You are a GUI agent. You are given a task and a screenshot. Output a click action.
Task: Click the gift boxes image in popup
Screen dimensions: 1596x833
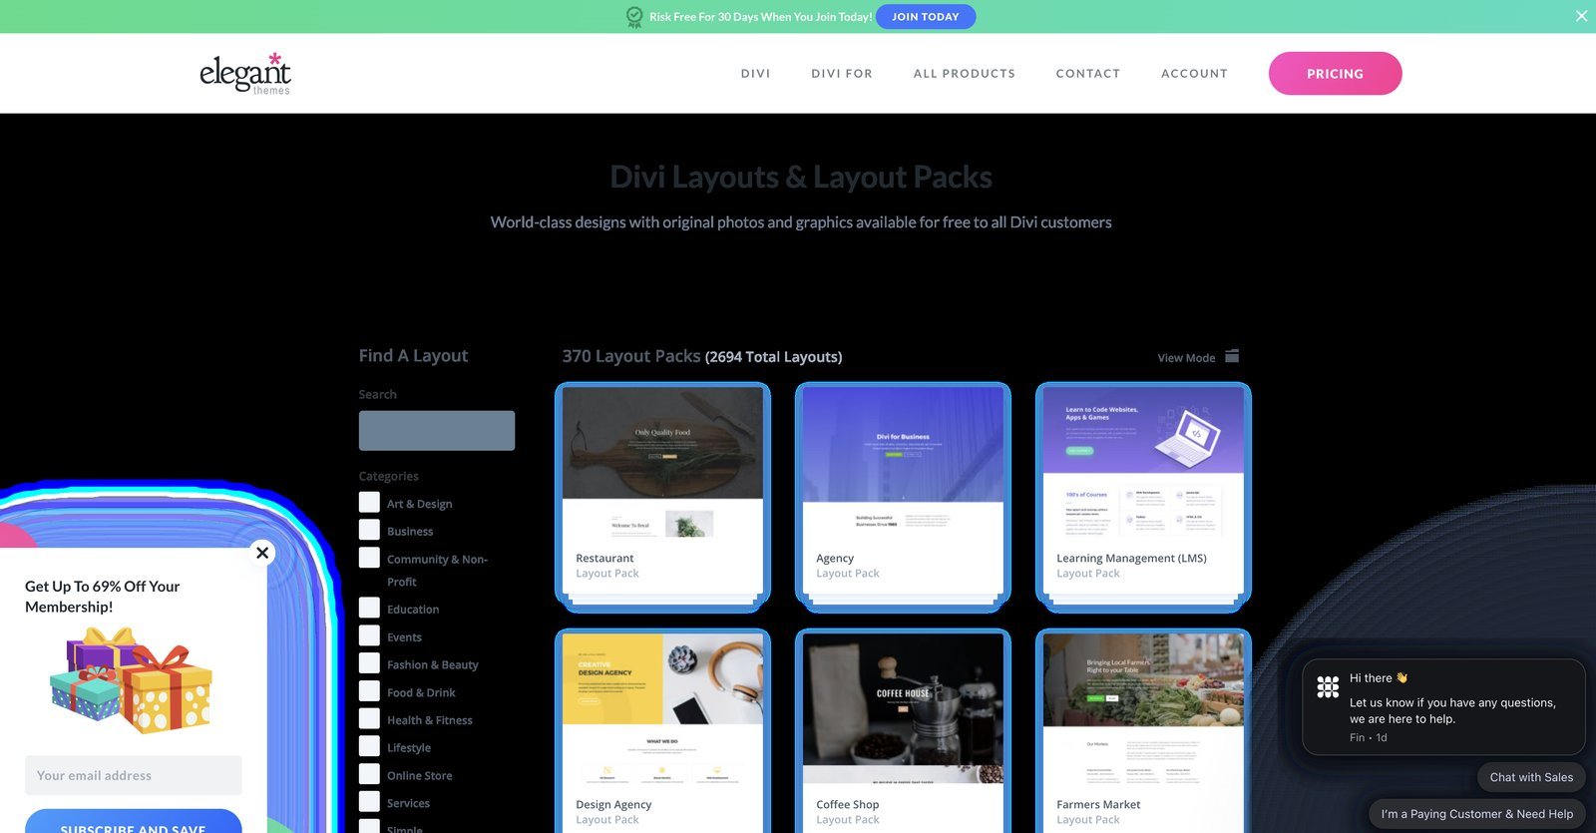(132, 681)
